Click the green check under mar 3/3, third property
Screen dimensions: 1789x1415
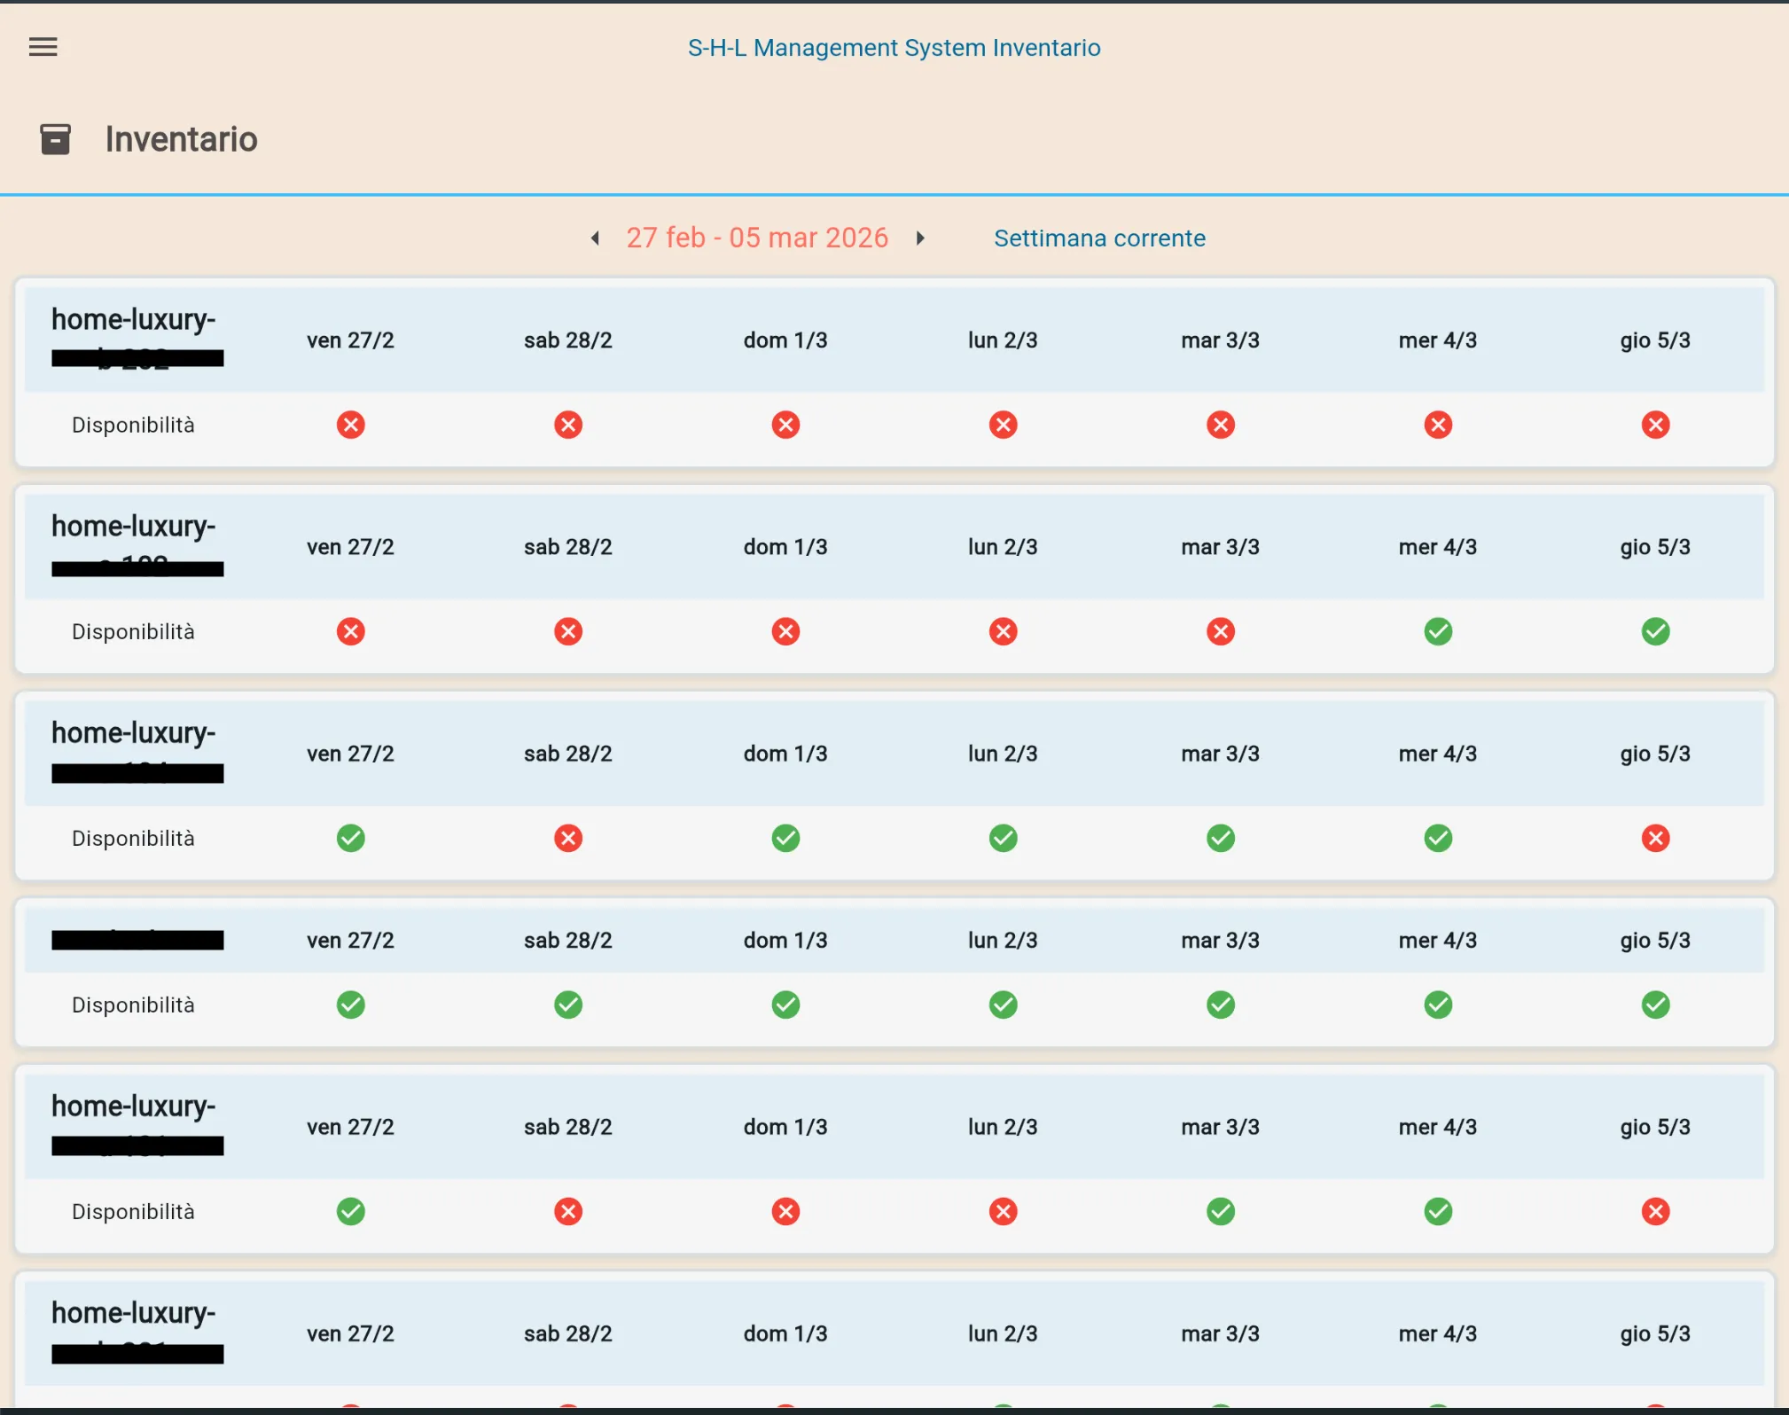click(1221, 838)
